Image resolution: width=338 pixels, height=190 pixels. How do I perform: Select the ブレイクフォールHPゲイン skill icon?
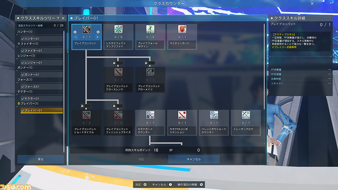(150, 29)
